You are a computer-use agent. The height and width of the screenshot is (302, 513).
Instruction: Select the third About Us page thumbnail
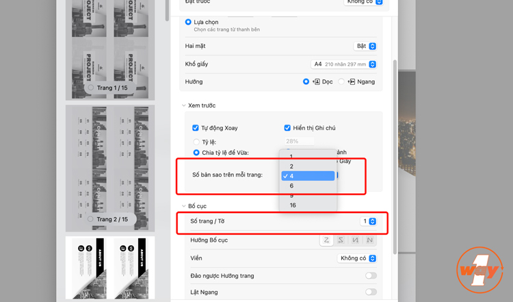110,268
